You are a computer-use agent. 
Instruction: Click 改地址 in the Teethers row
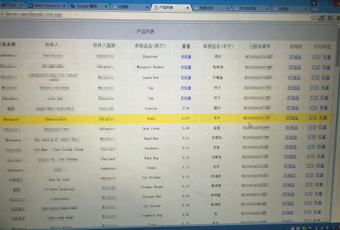pyautogui.click(x=291, y=147)
